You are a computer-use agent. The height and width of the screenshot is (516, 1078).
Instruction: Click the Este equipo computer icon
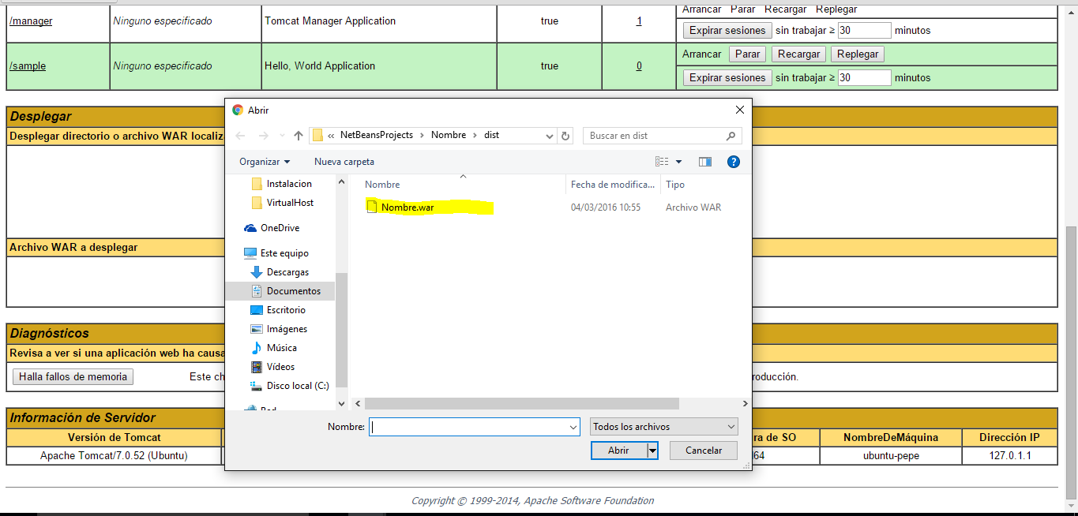tap(250, 253)
